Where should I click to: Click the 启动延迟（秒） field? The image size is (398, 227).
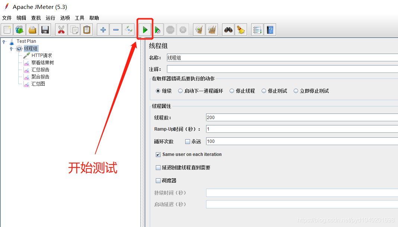pos(302,204)
